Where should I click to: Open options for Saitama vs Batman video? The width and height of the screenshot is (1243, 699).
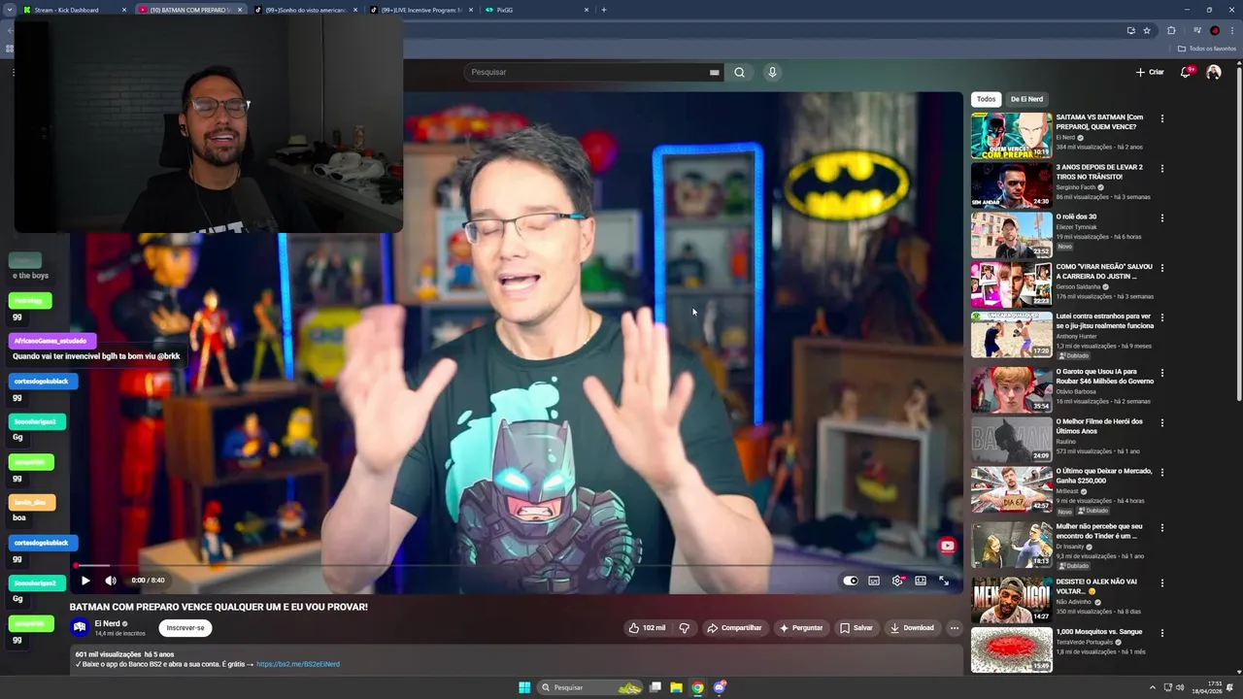(x=1162, y=118)
